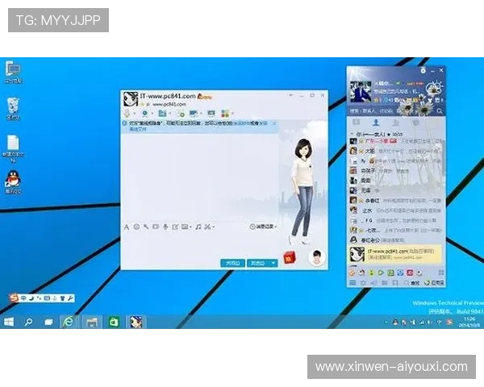Toggle the Sogou full/half-width moon icon
Screen dimensions: 484x387
coord(31,298)
